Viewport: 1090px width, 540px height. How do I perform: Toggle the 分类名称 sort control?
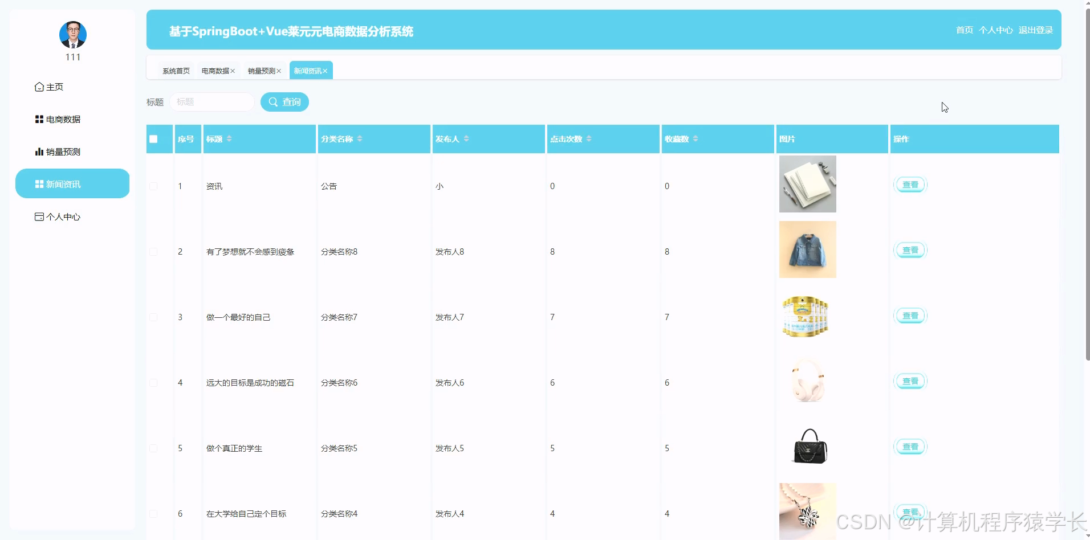pyautogui.click(x=360, y=138)
